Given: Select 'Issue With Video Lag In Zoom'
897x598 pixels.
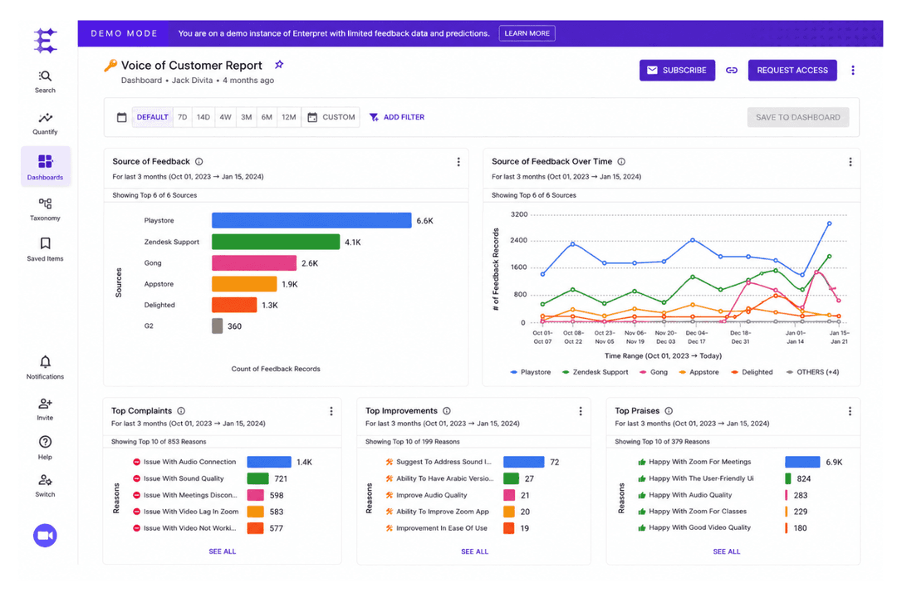Looking at the screenshot, I should pos(191,512).
